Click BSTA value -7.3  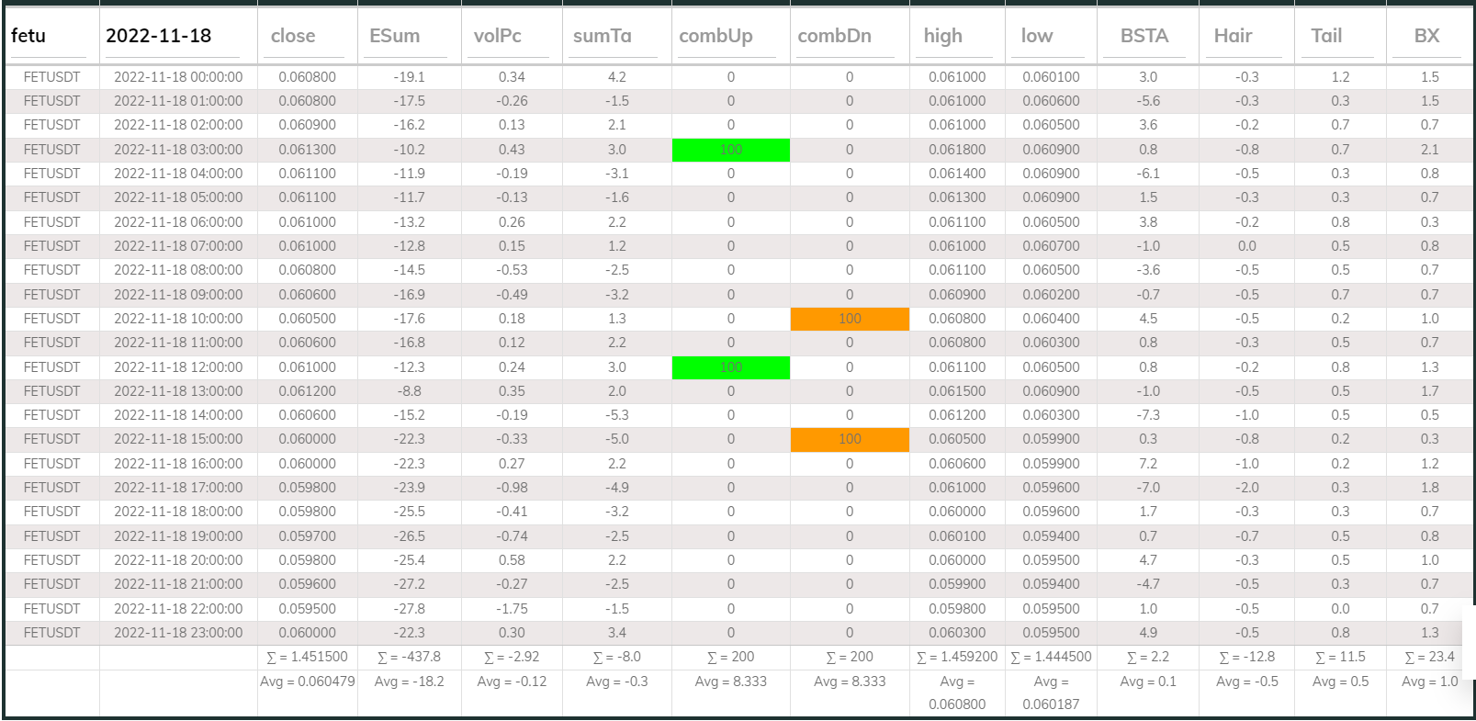point(1148,415)
